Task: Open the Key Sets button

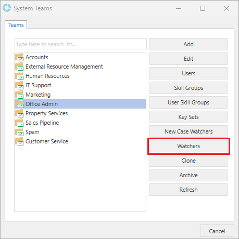Action: click(188, 117)
